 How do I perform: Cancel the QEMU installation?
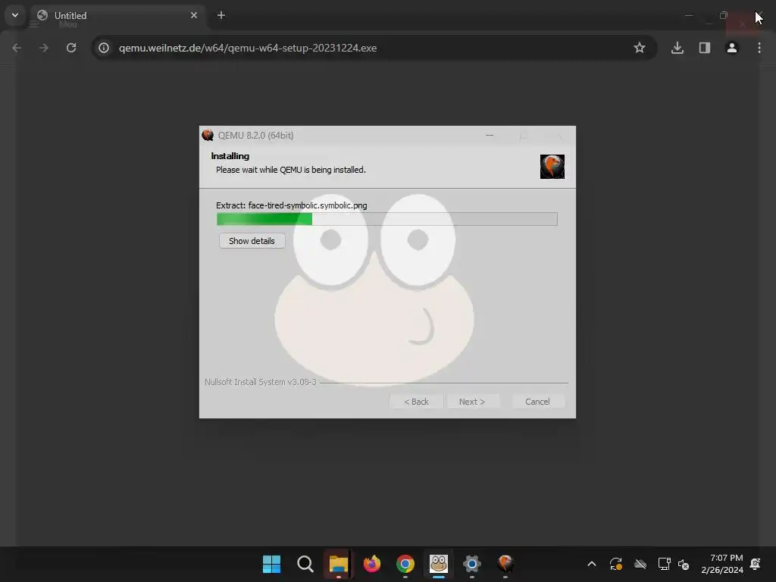click(x=537, y=402)
